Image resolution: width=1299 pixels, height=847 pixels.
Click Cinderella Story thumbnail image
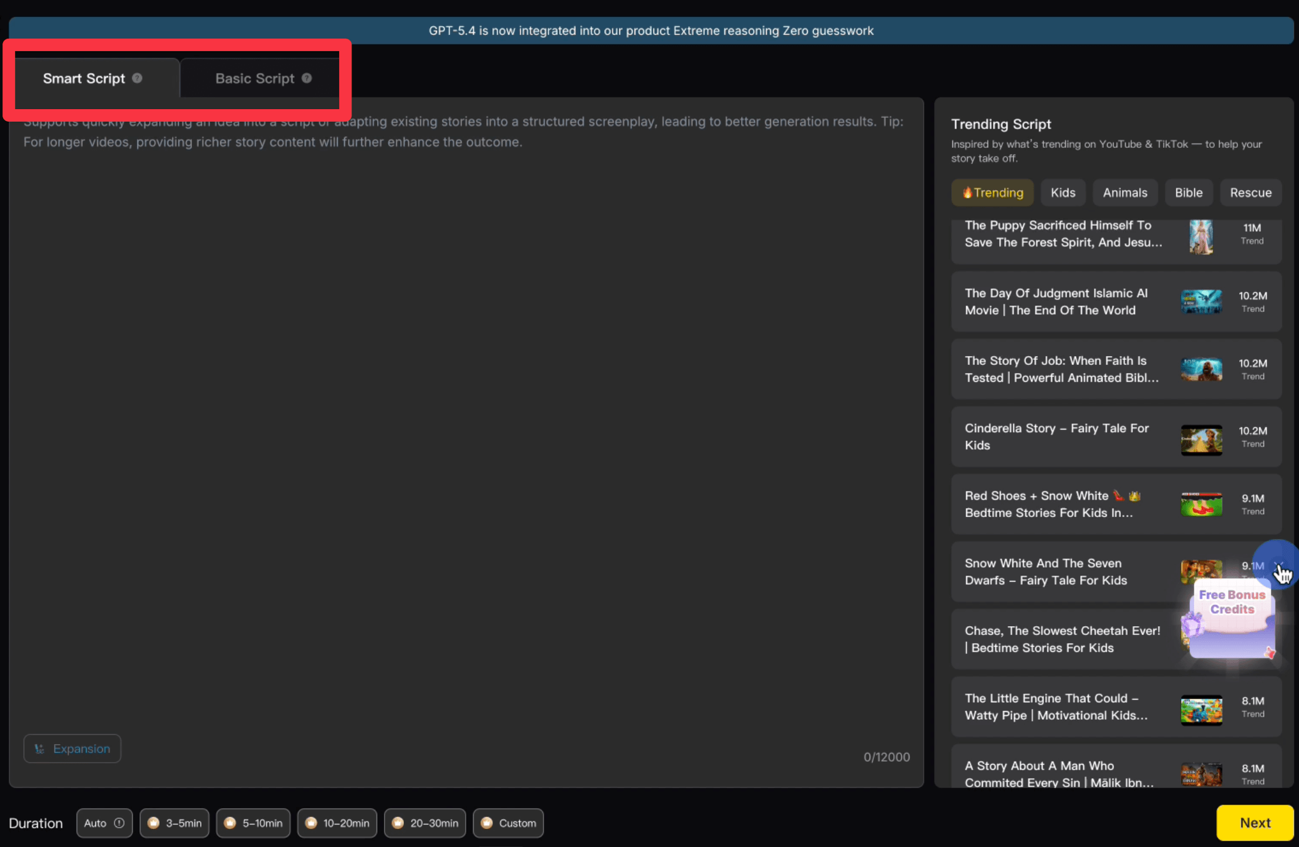pyautogui.click(x=1201, y=440)
